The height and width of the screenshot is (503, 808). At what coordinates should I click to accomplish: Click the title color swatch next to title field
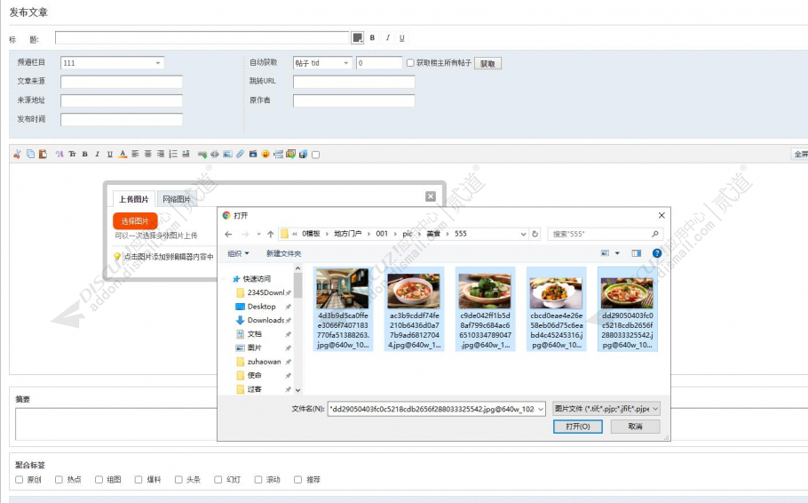point(357,37)
